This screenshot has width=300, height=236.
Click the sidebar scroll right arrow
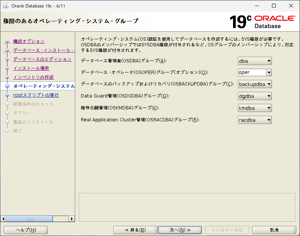72,218
